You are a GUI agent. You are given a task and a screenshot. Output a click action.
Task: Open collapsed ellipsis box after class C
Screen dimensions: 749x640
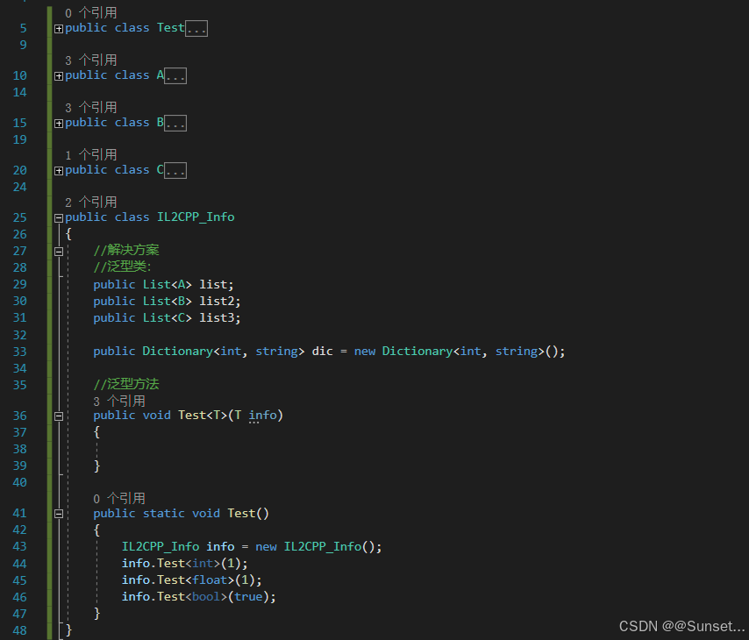point(175,170)
